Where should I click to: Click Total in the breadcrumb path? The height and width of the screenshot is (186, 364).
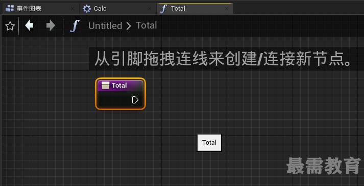(146, 25)
